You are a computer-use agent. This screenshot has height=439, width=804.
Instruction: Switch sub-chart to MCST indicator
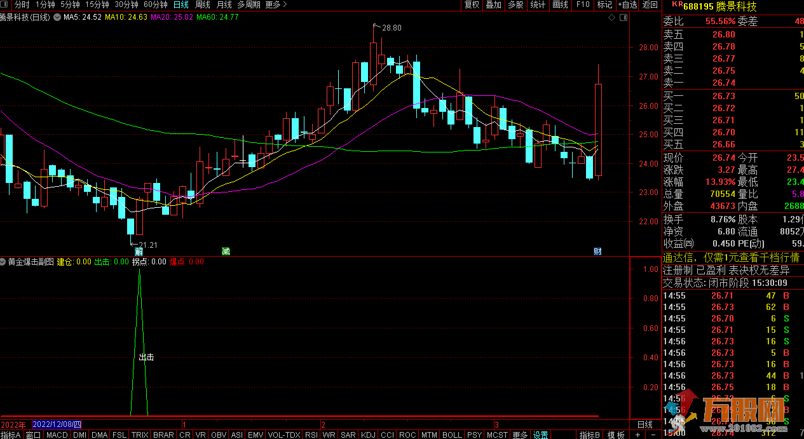pyautogui.click(x=497, y=435)
